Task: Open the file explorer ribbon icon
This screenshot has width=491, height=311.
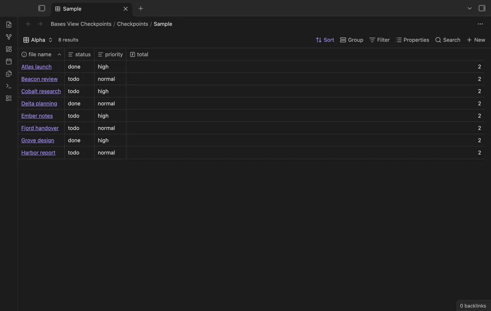Action: [x=9, y=25]
